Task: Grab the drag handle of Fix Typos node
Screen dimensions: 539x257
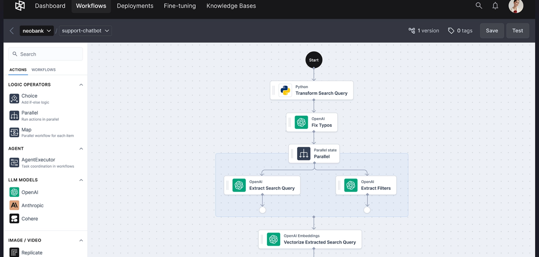Action: tap(290, 122)
